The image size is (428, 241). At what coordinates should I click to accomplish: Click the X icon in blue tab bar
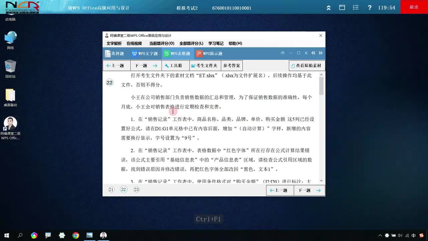[x=306, y=53]
